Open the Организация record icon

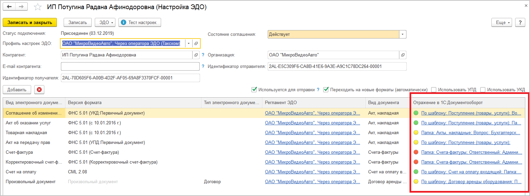point(402,55)
